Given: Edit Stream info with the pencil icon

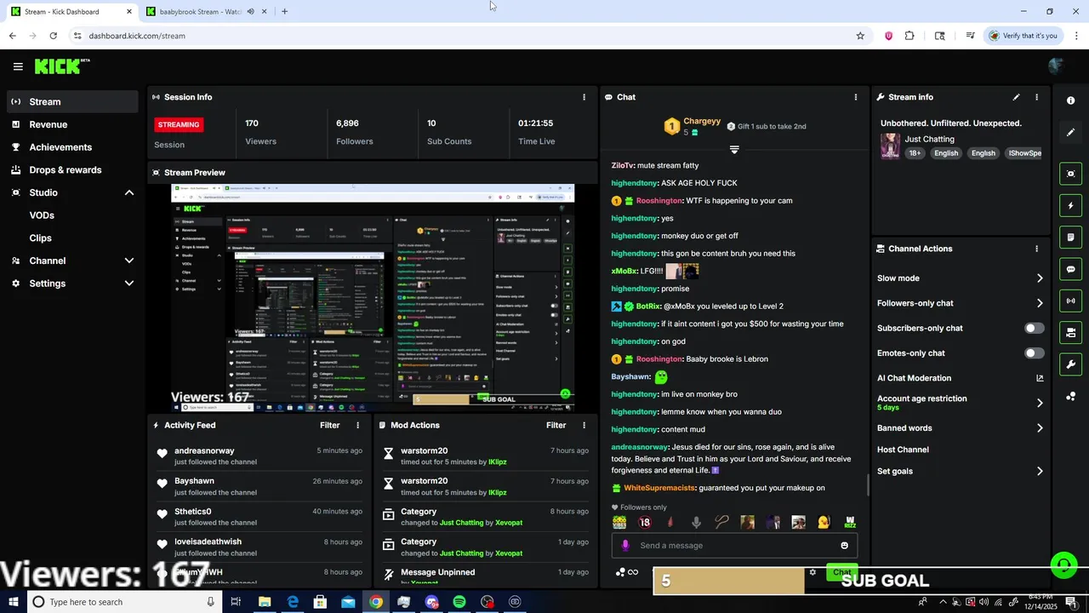Looking at the screenshot, I should tap(1016, 97).
